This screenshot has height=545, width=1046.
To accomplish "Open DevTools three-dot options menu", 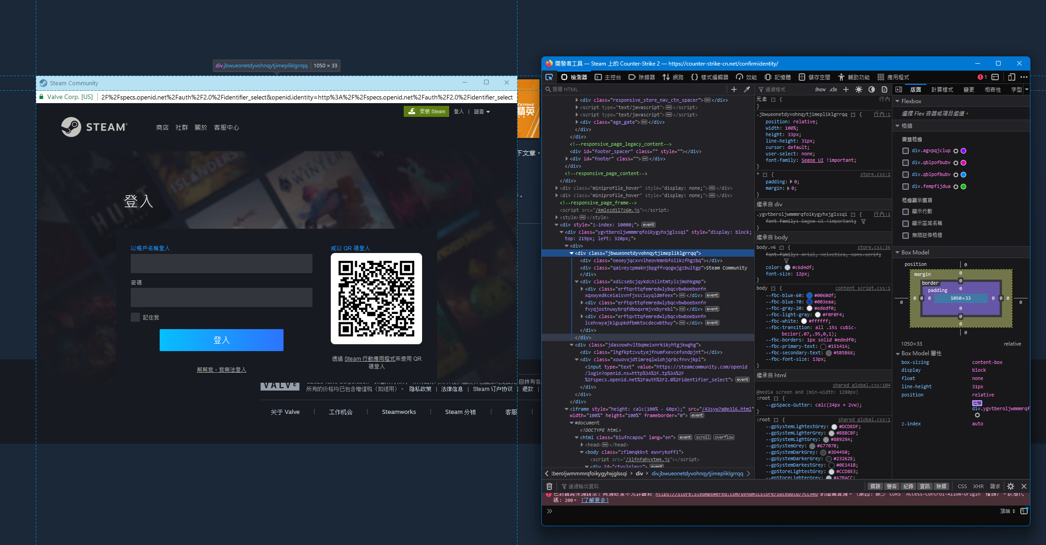I will [1024, 77].
